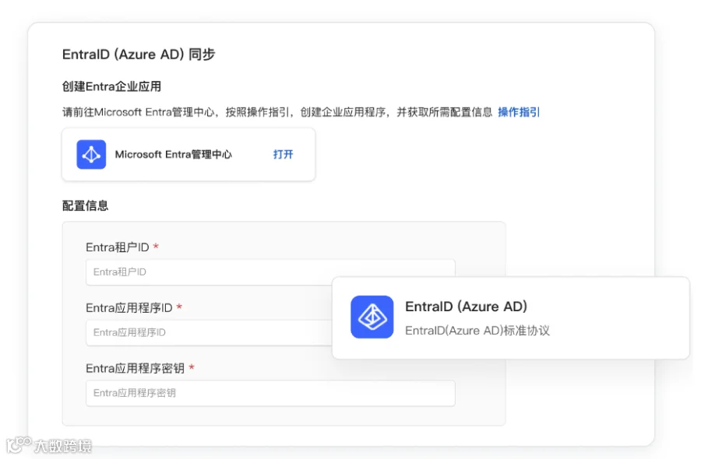Click the Microsoft Entra管理中心 blue icon
Viewport: 701px width, 459px height.
pyautogui.click(x=91, y=155)
